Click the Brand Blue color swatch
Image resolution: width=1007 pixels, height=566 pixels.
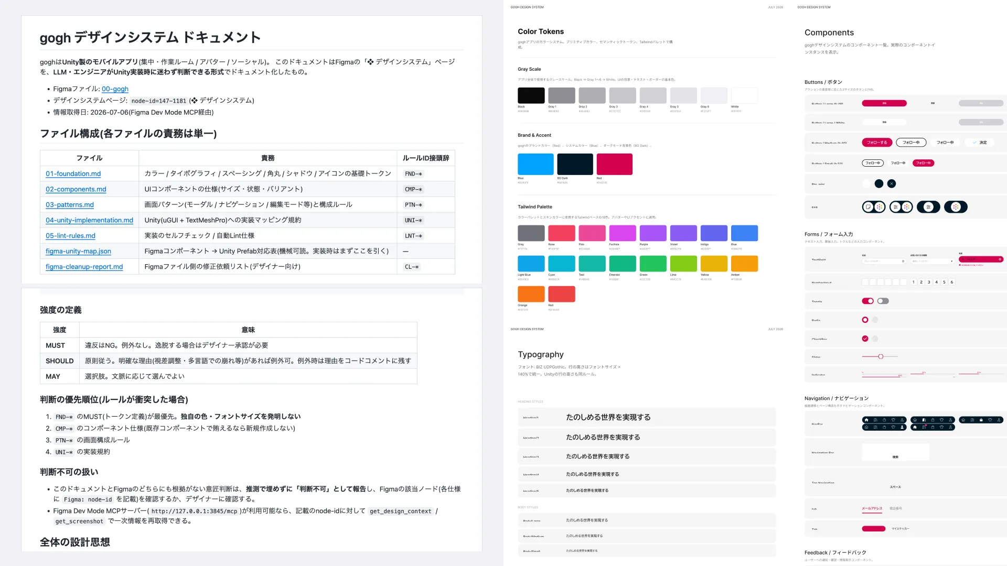535,164
